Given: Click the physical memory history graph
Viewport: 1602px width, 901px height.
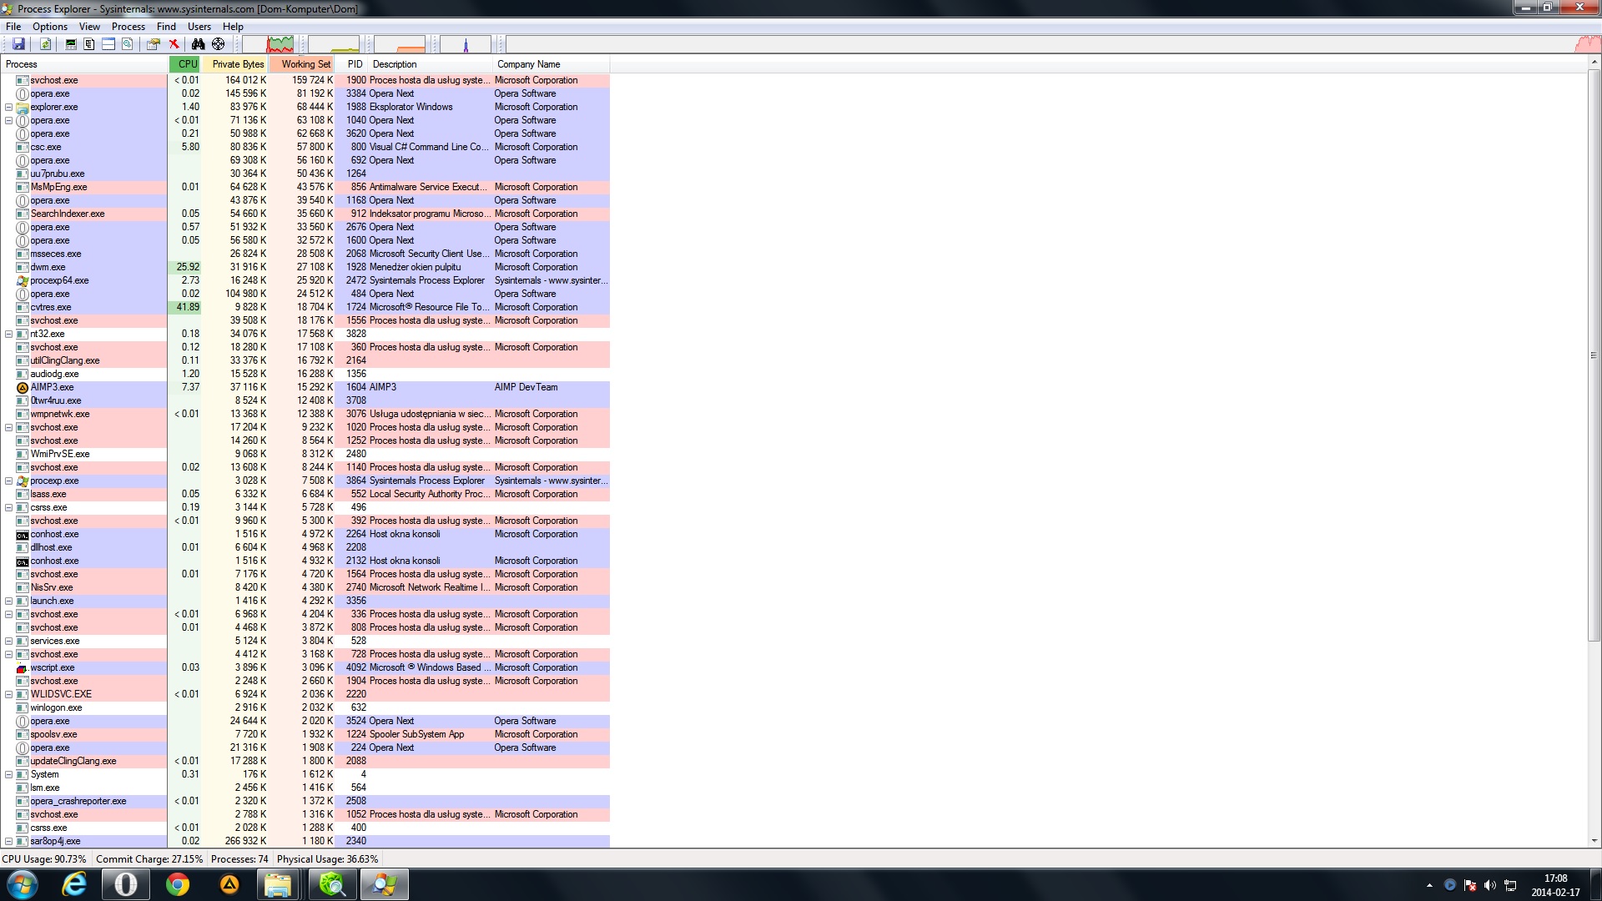Looking at the screenshot, I should (400, 44).
